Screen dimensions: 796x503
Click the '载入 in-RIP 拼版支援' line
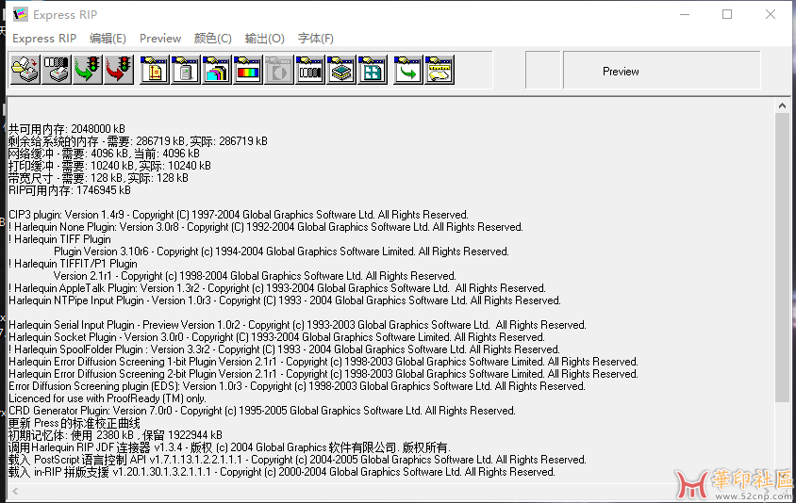(282, 472)
